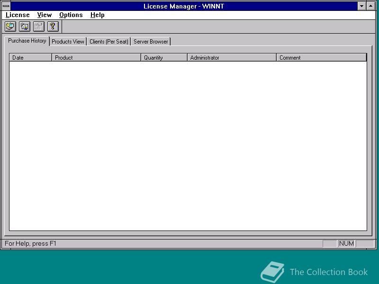
Task: Switch to the Clients (Per Seat) tab
Action: point(109,42)
